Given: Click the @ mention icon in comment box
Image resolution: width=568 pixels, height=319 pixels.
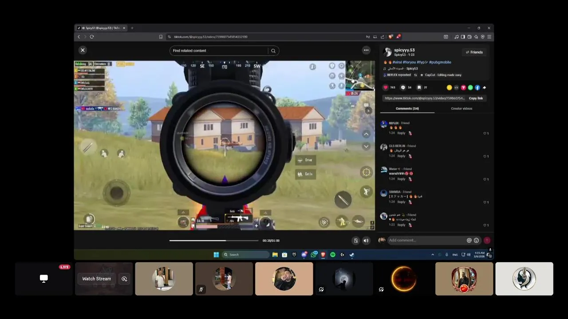Looking at the screenshot, I should pos(469,240).
